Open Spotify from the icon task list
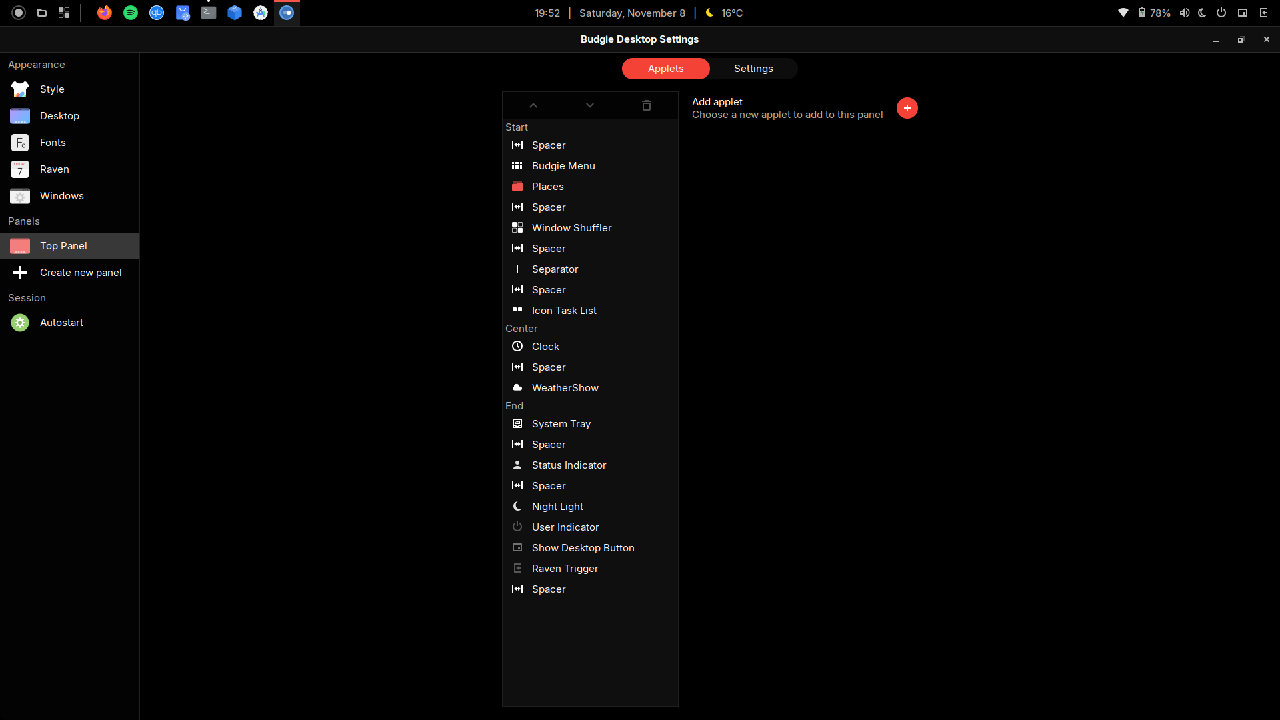Screen dimensions: 1280x720 click(131, 13)
